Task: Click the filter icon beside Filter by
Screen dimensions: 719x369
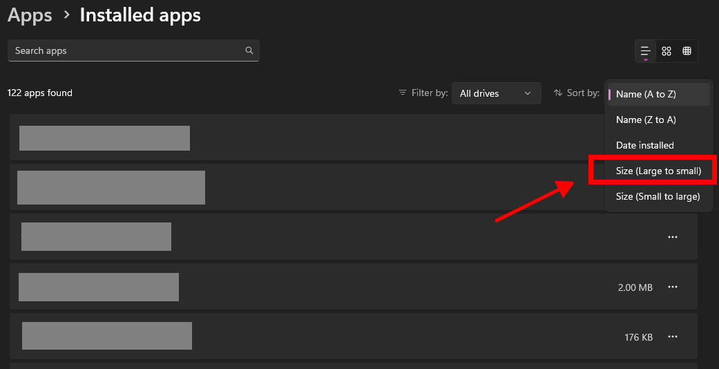Action: (x=403, y=93)
